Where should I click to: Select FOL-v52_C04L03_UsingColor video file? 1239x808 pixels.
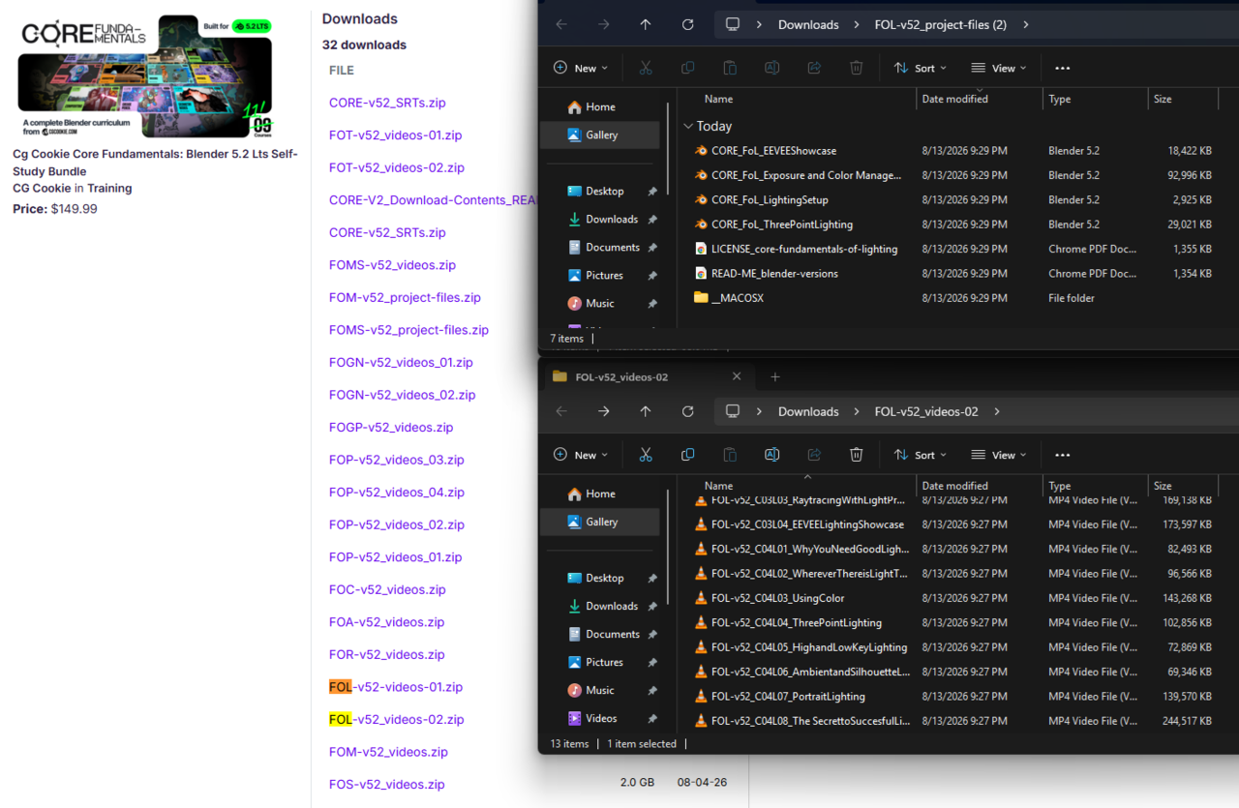tap(778, 598)
